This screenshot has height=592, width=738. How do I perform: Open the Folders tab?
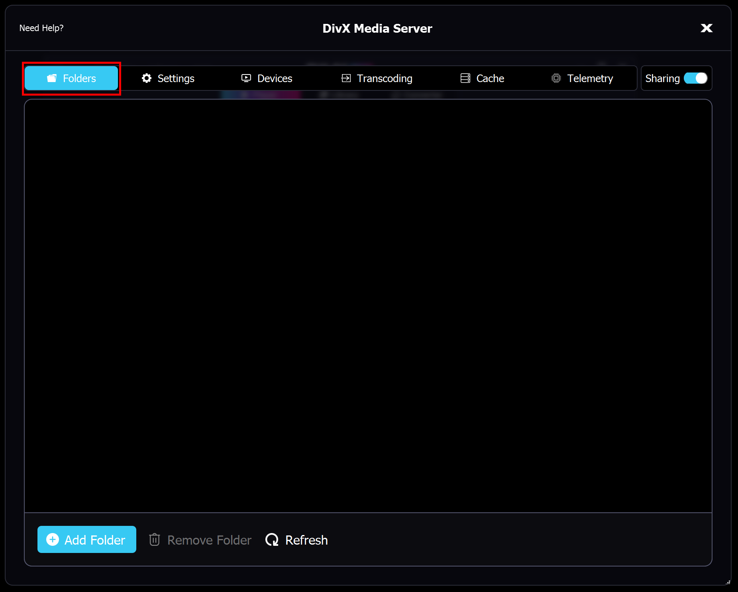tap(71, 78)
